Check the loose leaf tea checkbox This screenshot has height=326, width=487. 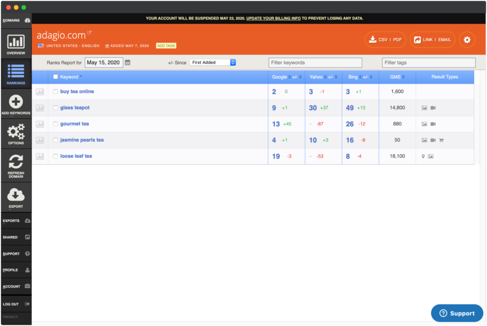[55, 156]
